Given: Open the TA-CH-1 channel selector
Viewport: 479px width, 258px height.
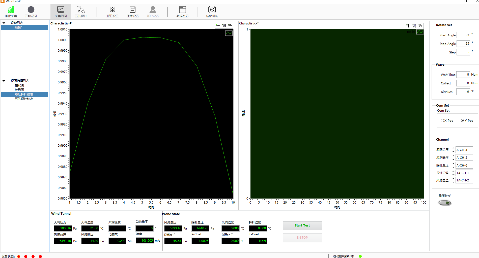Looking at the screenshot, I should pos(464,173).
